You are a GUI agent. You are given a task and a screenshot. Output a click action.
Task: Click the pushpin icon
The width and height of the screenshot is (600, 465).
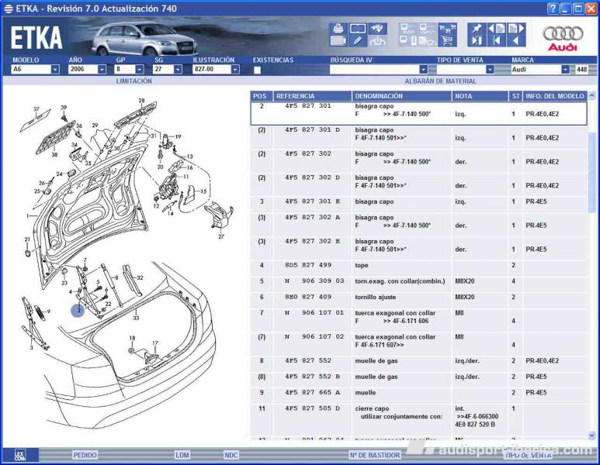point(477,29)
